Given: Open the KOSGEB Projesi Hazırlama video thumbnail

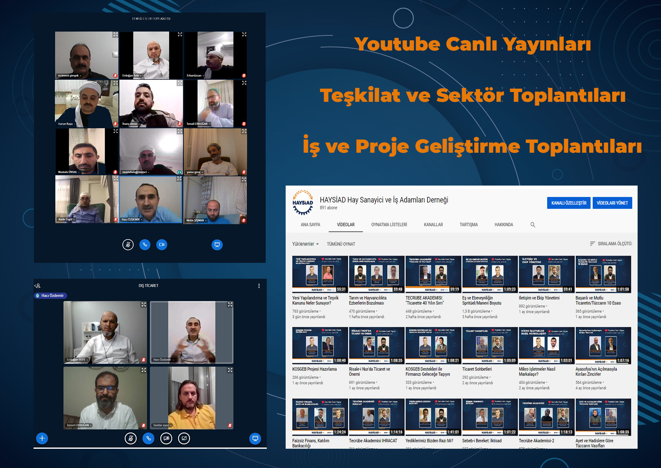Looking at the screenshot, I should pos(320,345).
